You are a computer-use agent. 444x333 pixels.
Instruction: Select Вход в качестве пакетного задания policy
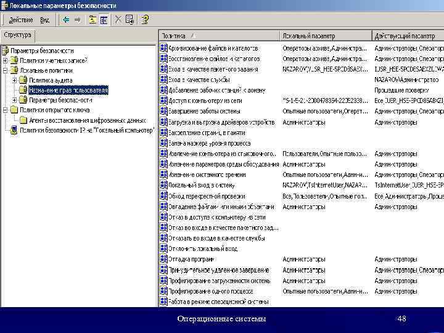coord(213,69)
